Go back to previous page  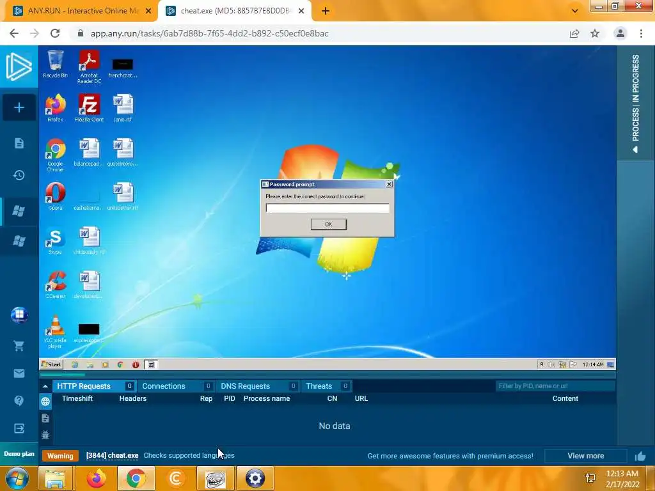coord(14,33)
